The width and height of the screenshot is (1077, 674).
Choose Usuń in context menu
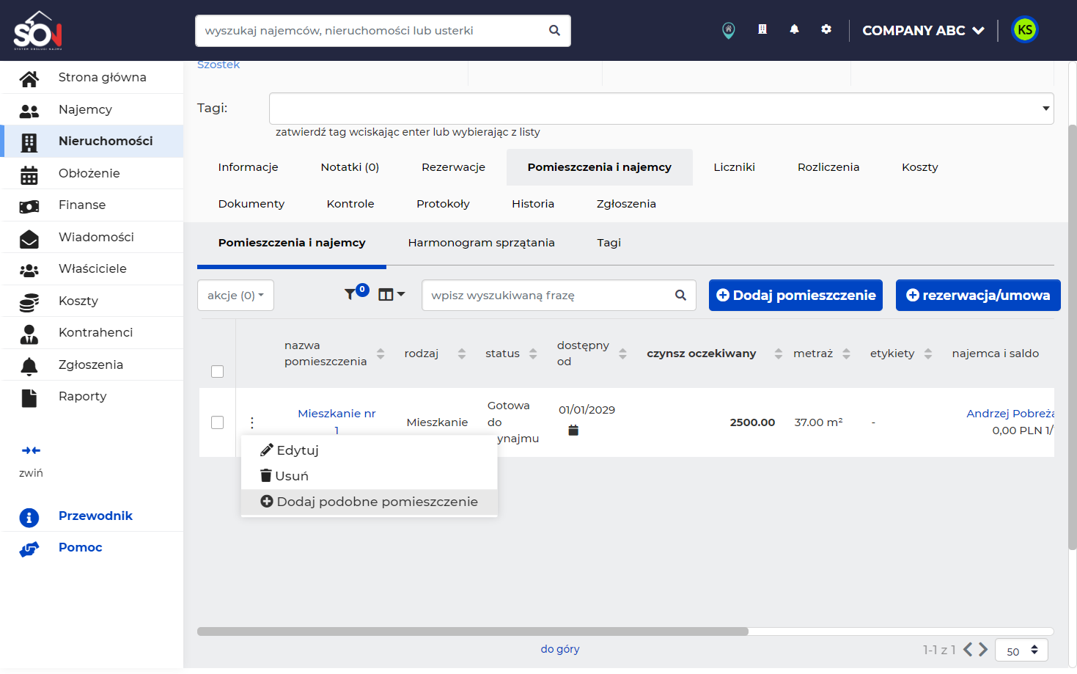pos(369,476)
